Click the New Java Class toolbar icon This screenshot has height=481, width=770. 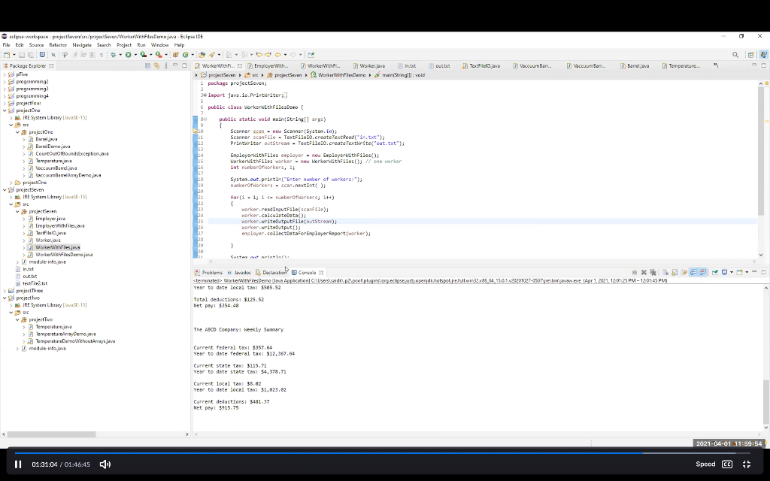pos(186,54)
